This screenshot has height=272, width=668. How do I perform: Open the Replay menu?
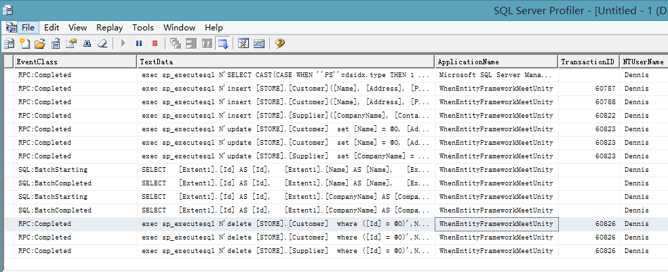point(109,28)
